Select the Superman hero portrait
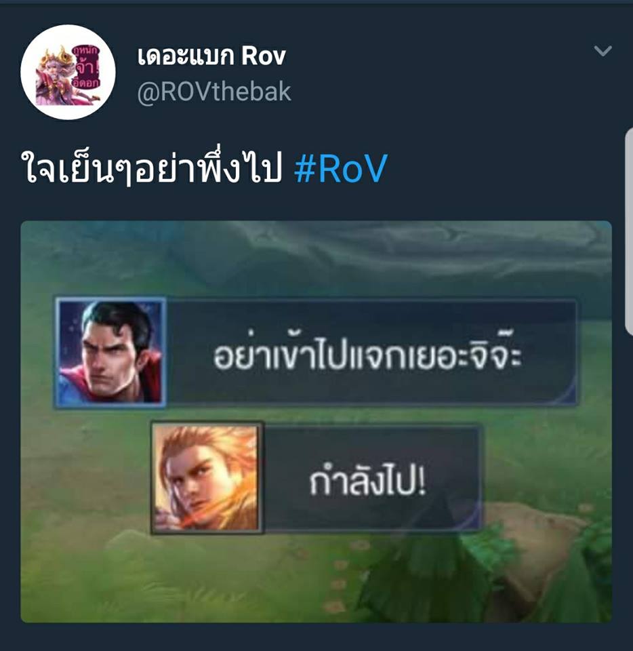 pyautogui.click(x=110, y=352)
